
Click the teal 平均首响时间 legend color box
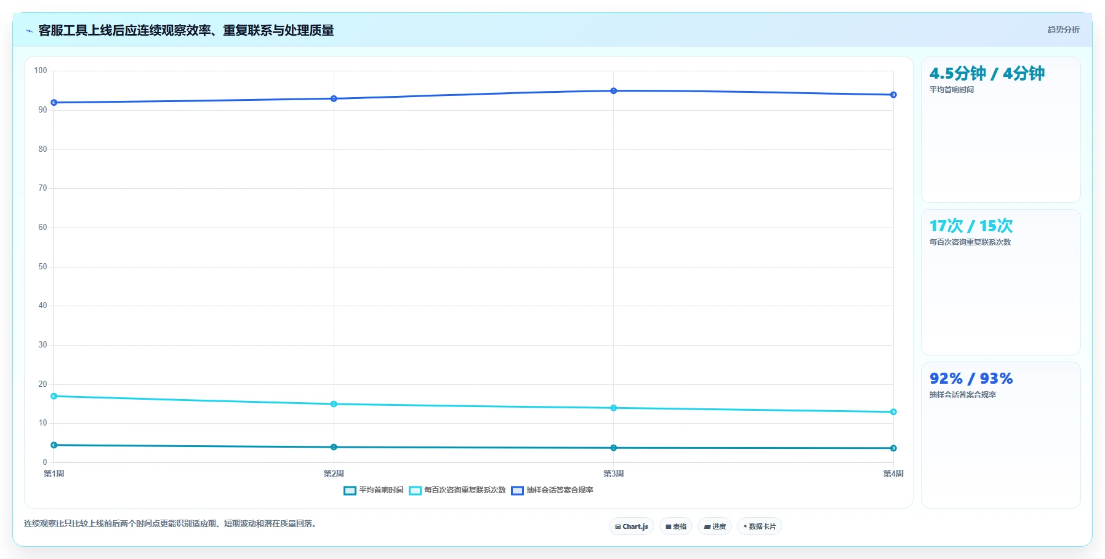pyautogui.click(x=350, y=490)
